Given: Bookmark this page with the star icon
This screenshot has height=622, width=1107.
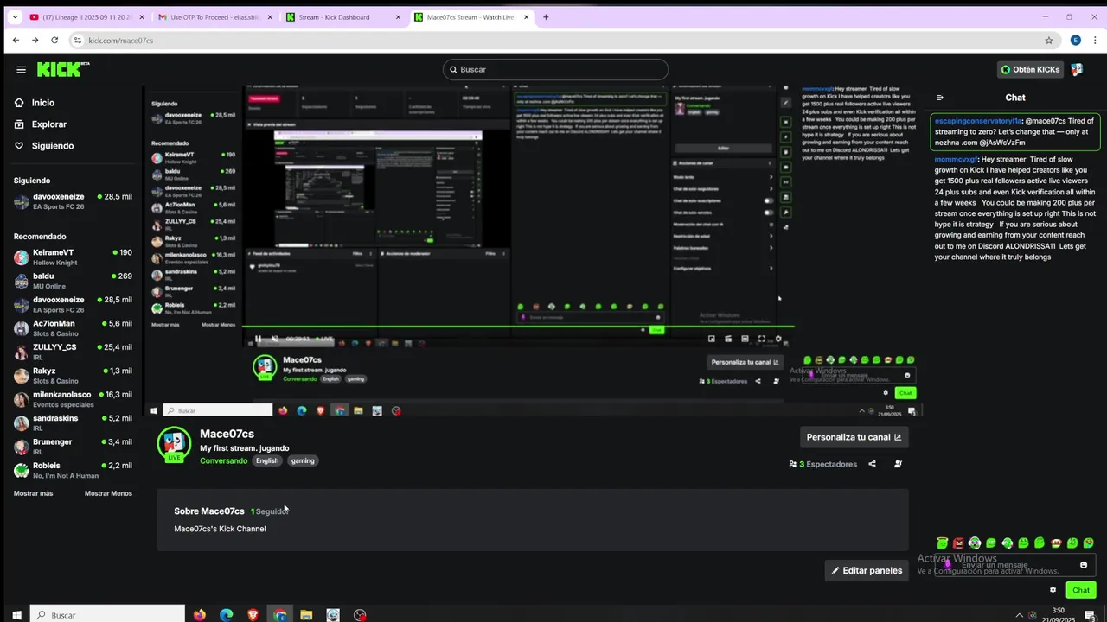Looking at the screenshot, I should (1049, 41).
